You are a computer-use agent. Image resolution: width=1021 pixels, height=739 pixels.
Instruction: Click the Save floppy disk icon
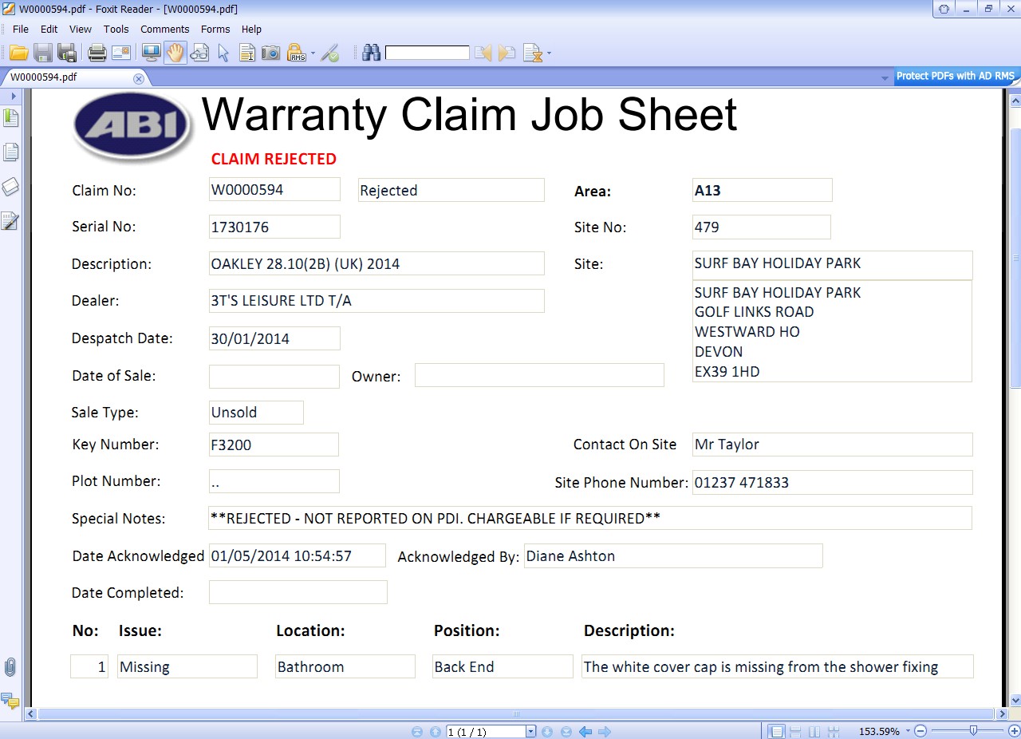coord(43,53)
